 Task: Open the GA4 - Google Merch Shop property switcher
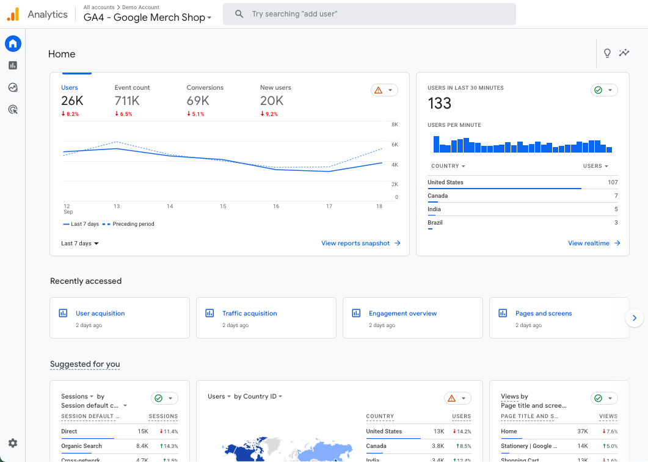(x=147, y=18)
